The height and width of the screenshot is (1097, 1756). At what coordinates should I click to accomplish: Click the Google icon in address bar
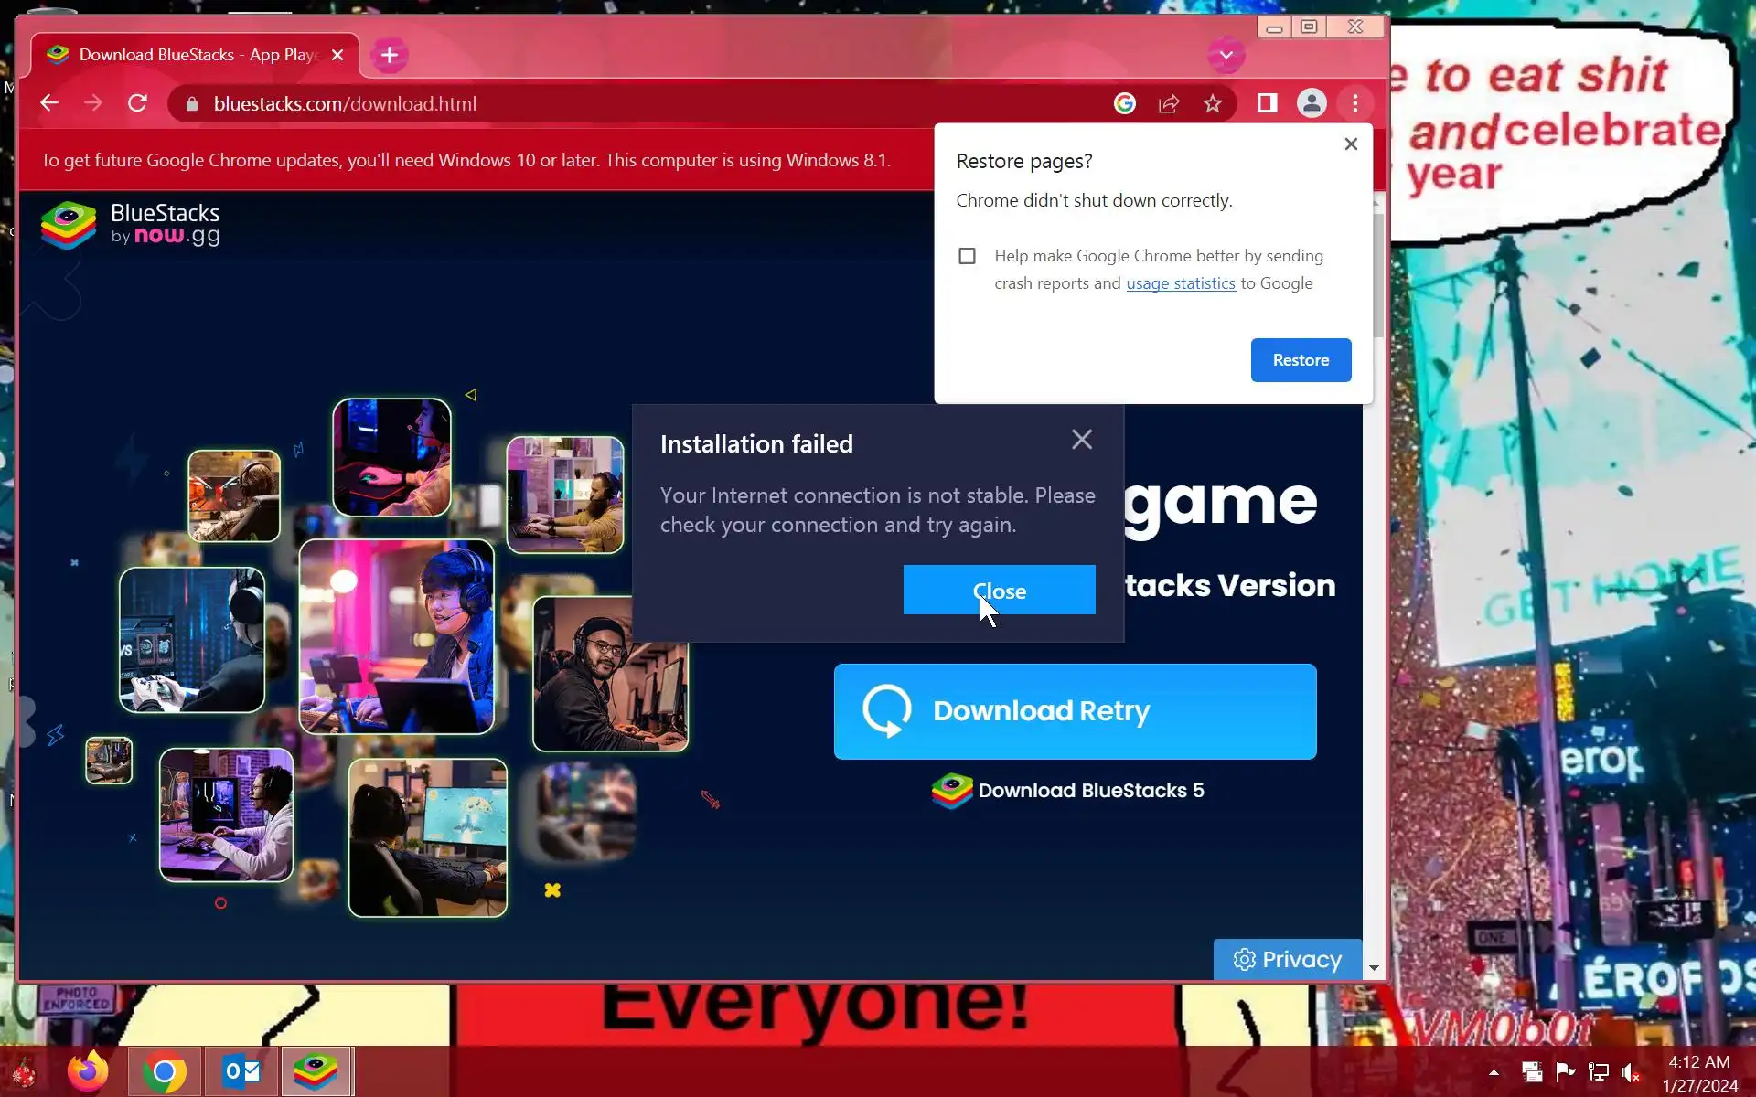coord(1125,103)
